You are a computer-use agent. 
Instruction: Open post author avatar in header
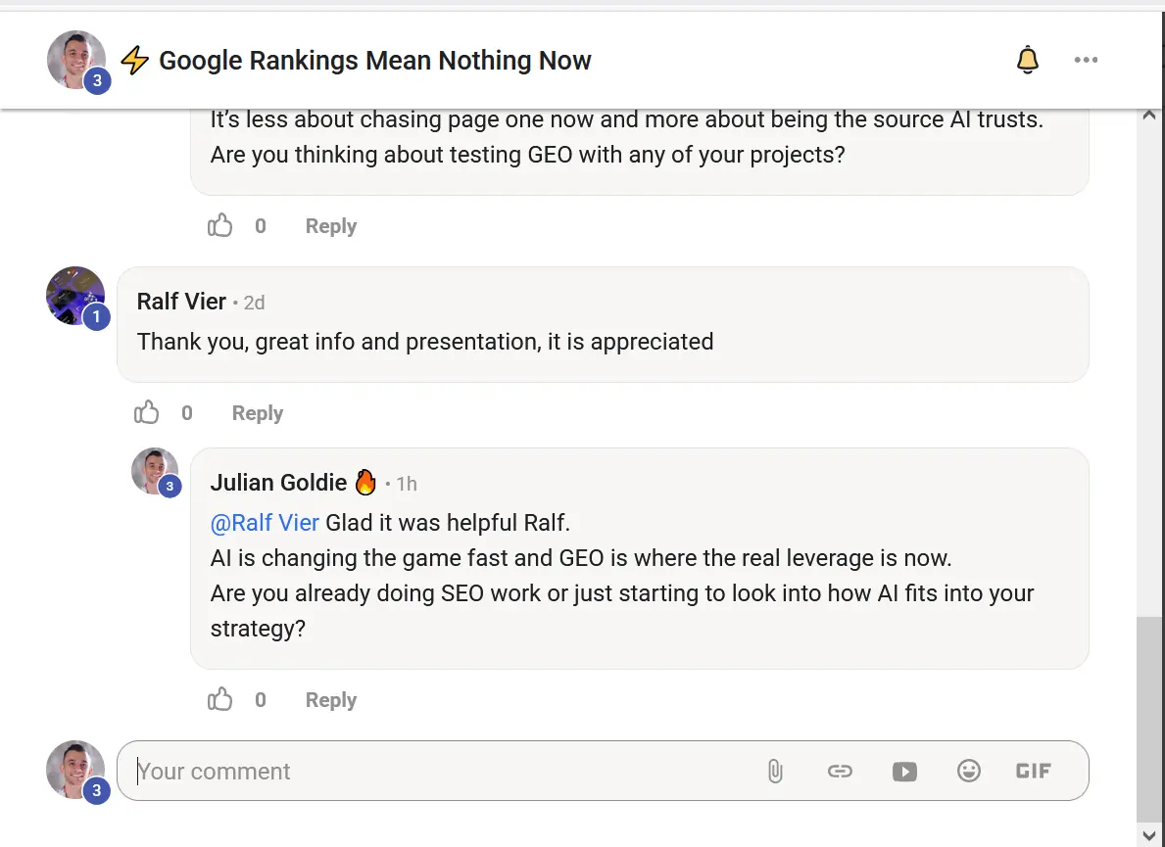(x=76, y=60)
